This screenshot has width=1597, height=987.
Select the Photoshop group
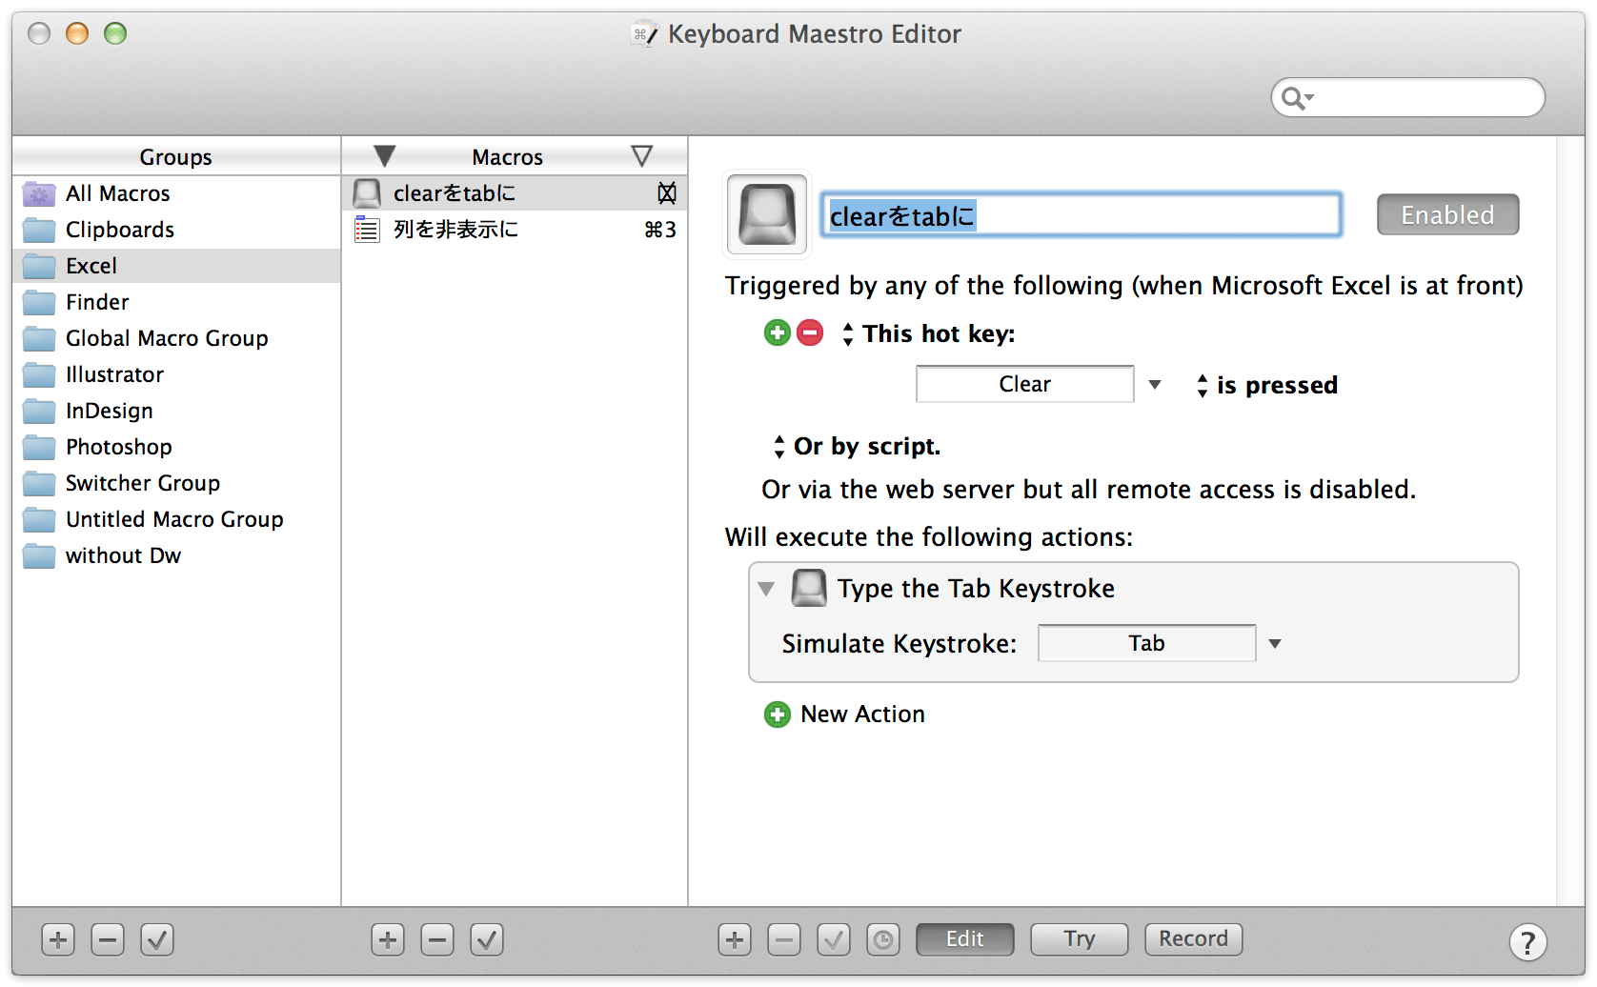[176, 447]
